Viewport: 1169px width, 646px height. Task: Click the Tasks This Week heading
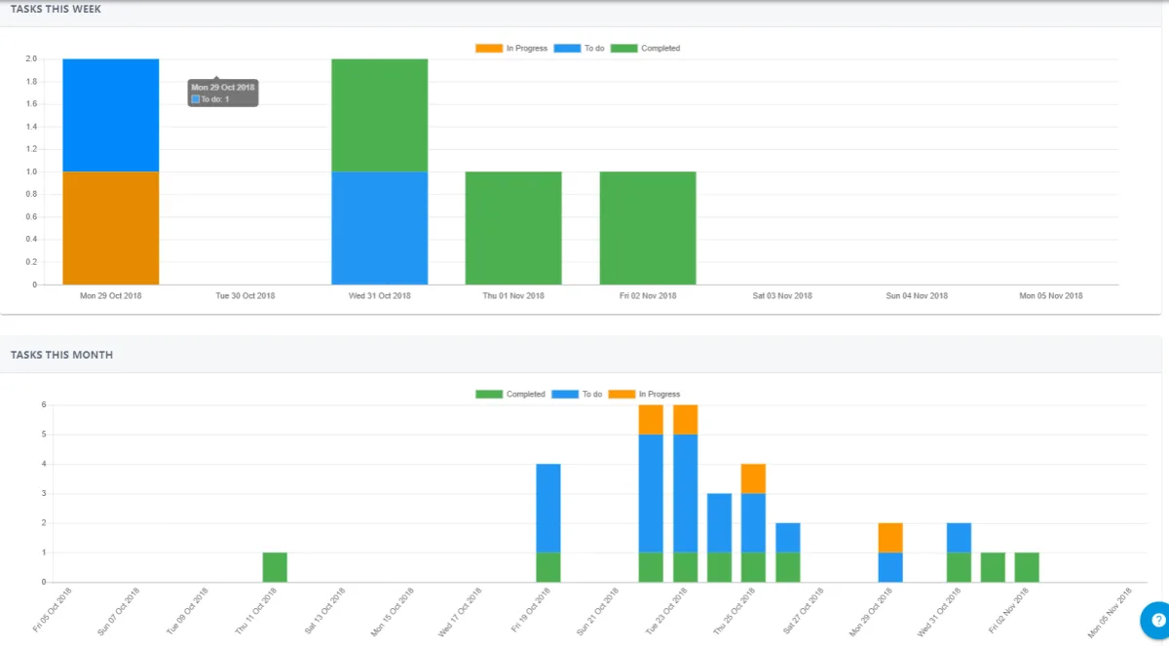pyautogui.click(x=56, y=9)
